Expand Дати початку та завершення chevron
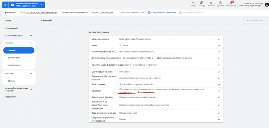The image size is (269, 128). pos(219,58)
